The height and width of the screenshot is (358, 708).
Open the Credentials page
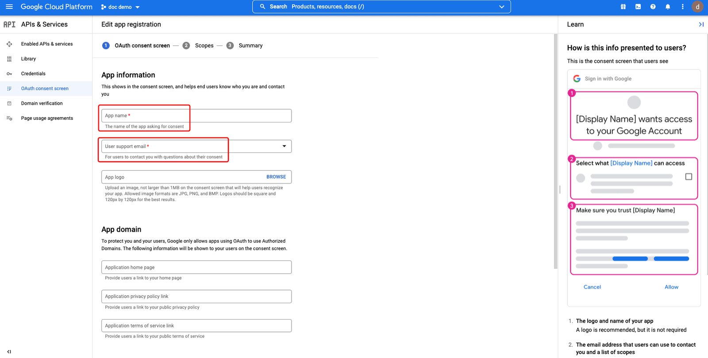(33, 73)
